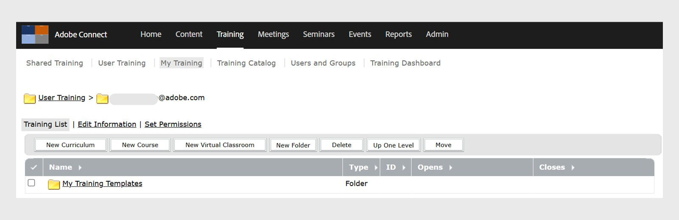Viewport: 679px width, 220px height.
Task: Open the Admin menu
Action: click(x=437, y=34)
